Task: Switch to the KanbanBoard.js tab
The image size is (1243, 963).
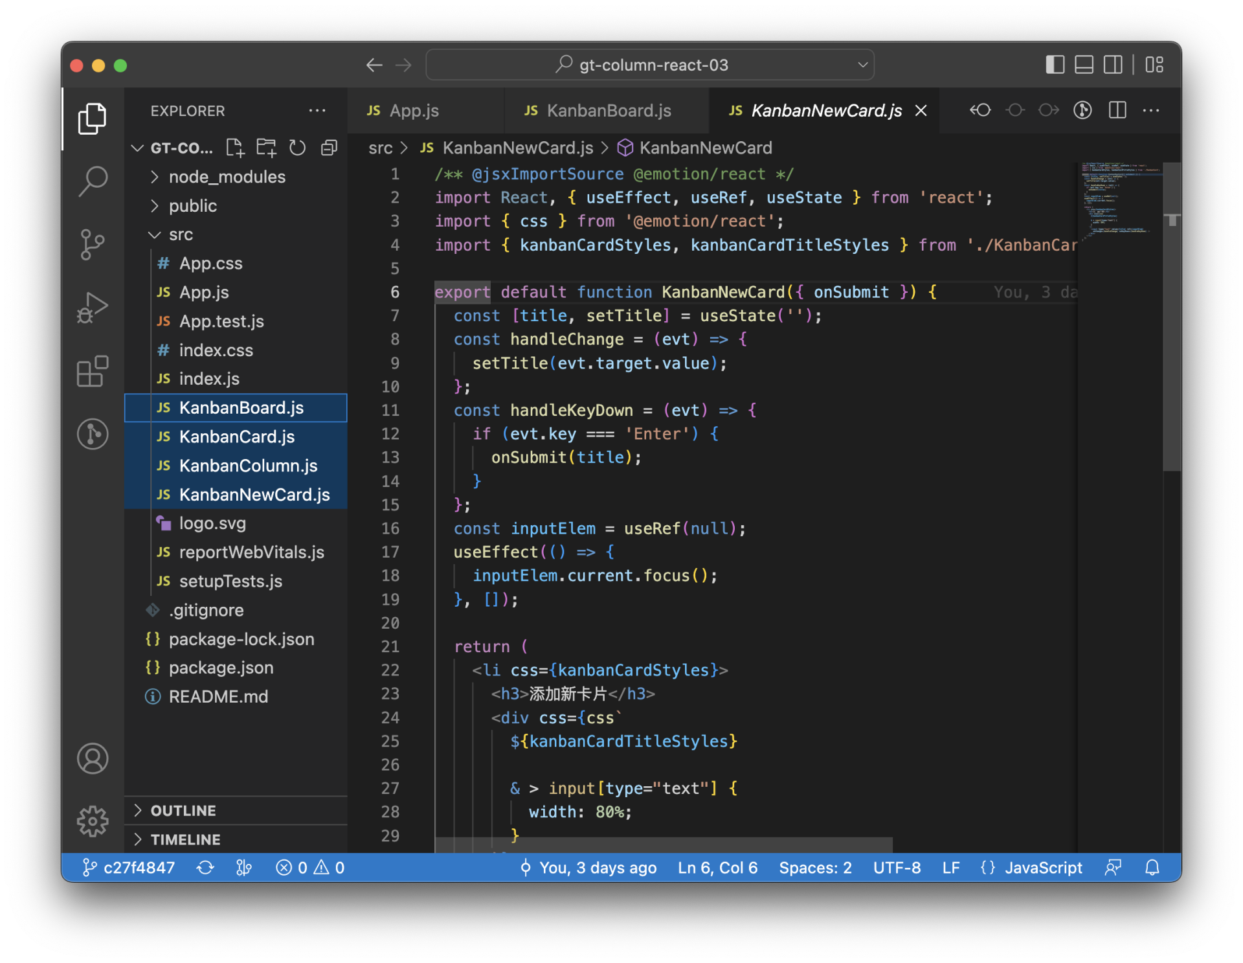Action: pos(607,111)
